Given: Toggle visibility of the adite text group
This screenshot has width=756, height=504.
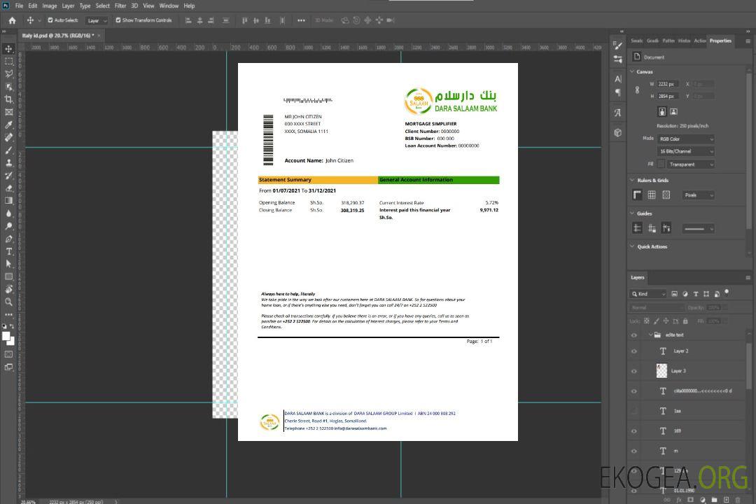Looking at the screenshot, I should pos(634,335).
